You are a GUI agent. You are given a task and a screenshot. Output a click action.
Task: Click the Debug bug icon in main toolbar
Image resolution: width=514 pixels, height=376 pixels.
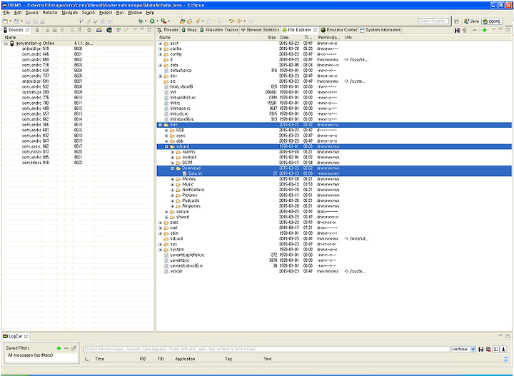tap(141, 21)
